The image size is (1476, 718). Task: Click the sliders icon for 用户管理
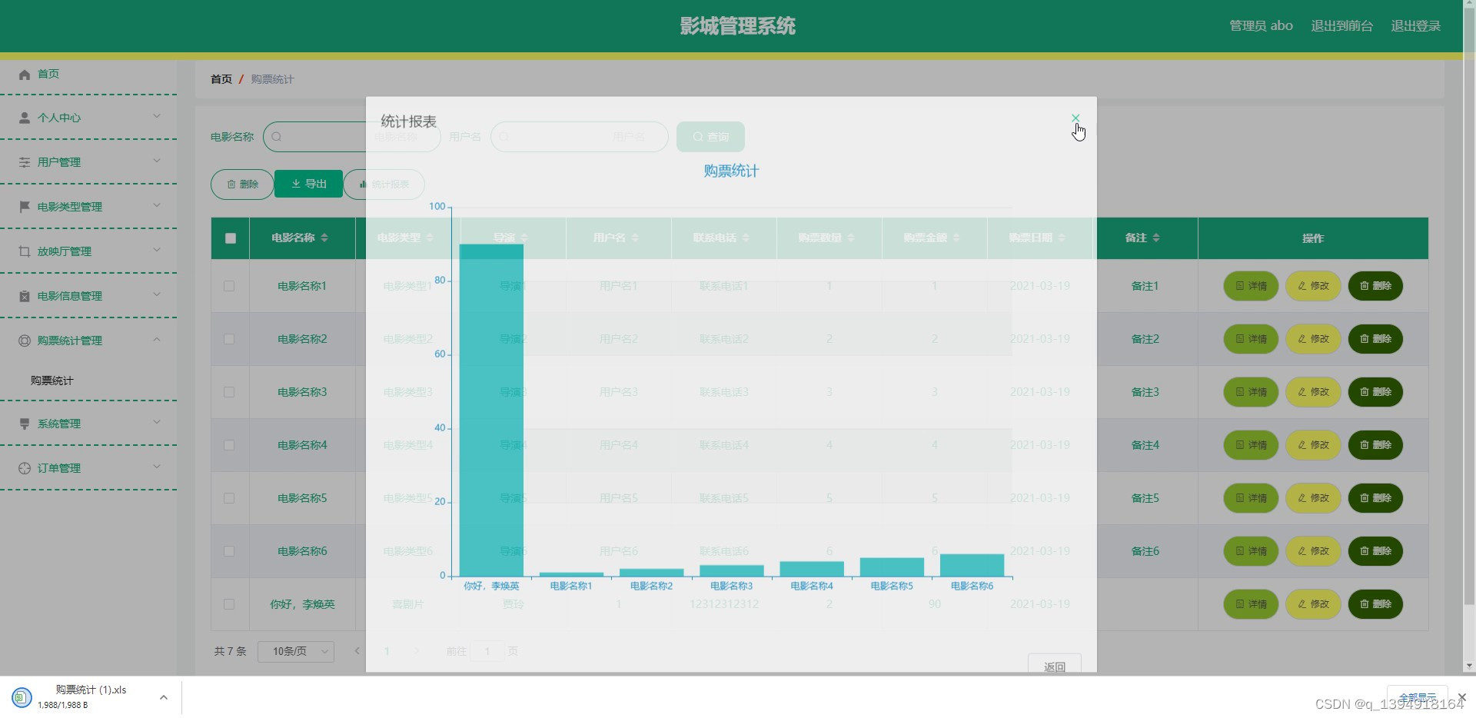25,163
